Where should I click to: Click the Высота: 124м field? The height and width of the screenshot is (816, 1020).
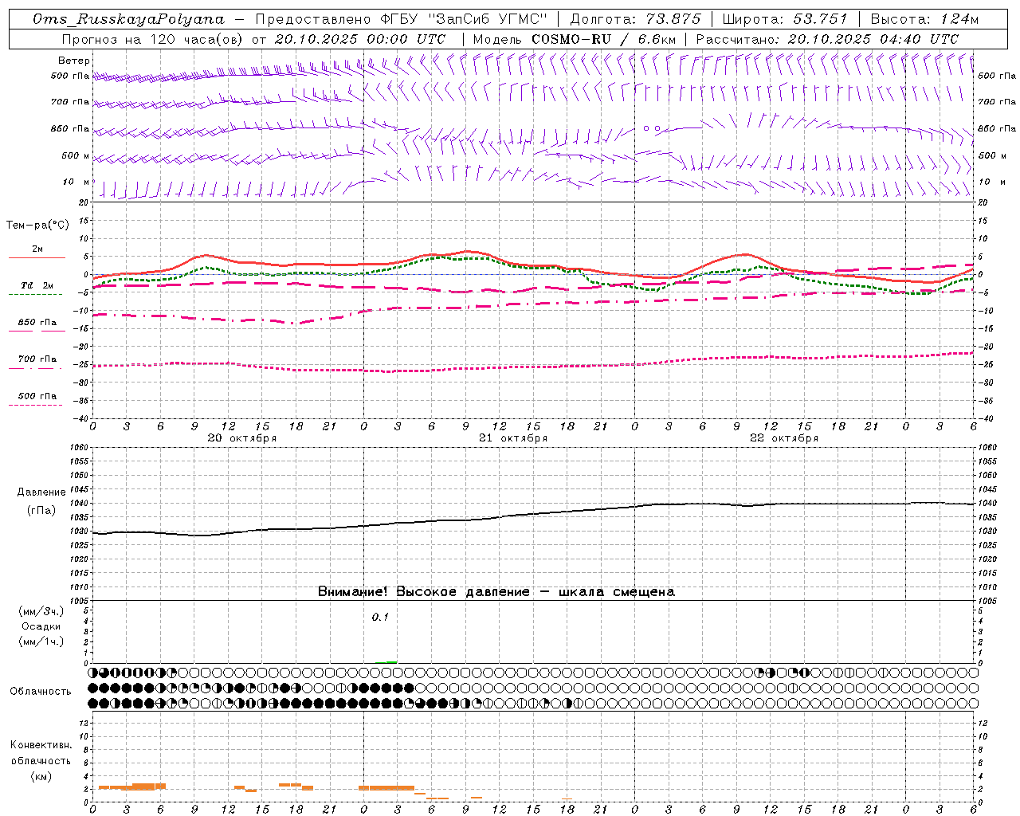(924, 19)
